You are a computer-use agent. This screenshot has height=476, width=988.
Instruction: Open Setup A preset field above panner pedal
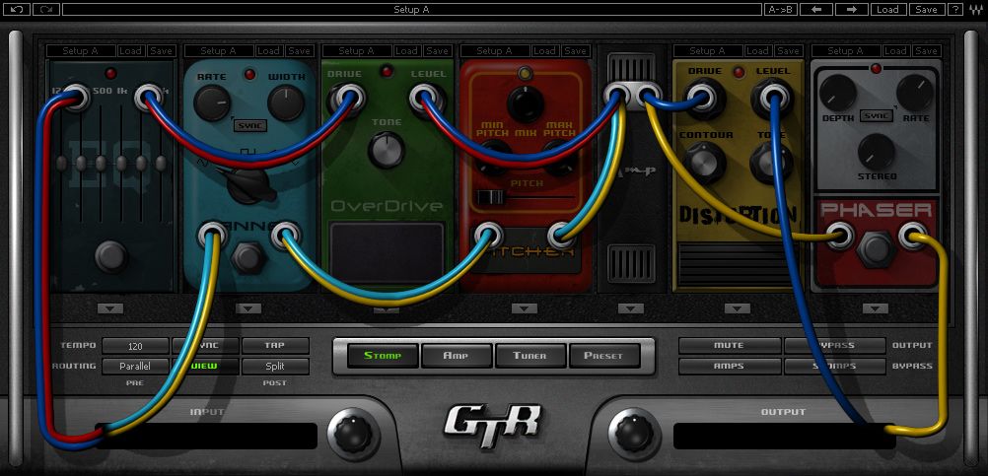click(x=218, y=50)
